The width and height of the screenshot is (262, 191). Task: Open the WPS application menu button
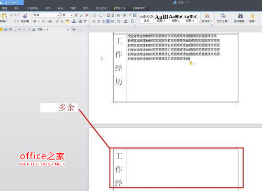(12, 3)
